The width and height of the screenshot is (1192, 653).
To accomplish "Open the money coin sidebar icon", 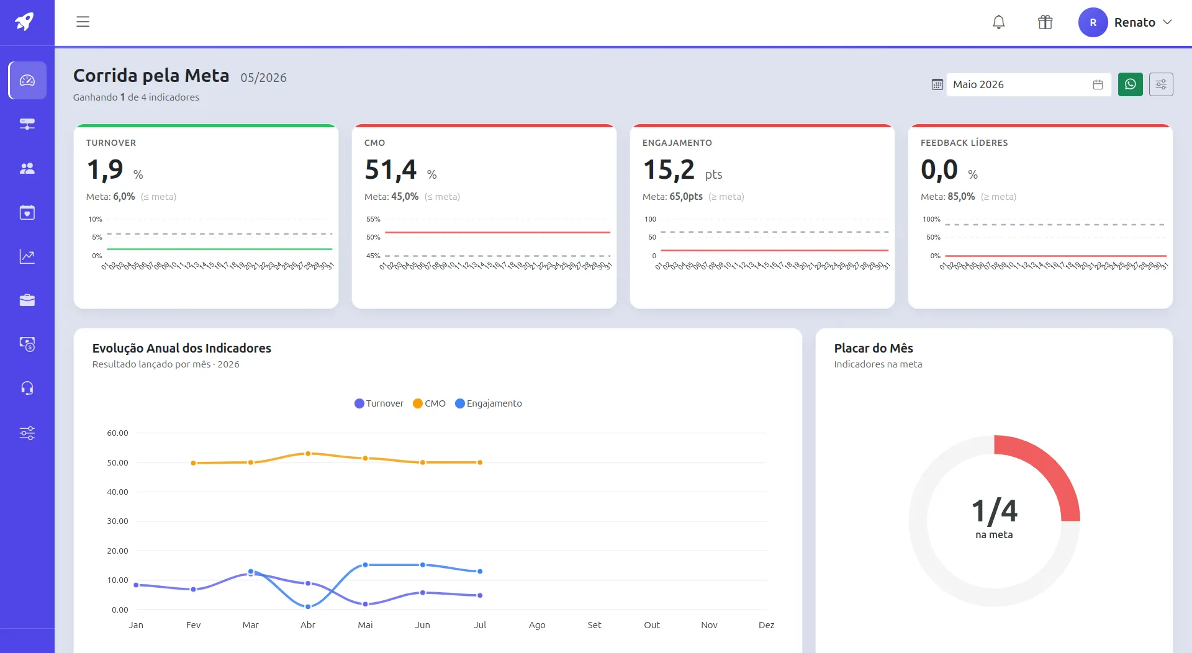I will point(27,345).
